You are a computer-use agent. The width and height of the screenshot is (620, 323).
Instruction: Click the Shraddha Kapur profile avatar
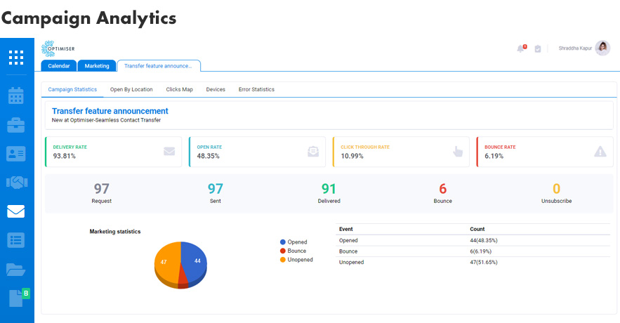tap(602, 48)
